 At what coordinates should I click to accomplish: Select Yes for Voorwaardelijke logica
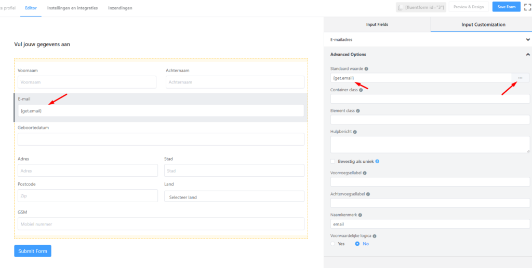333,244
